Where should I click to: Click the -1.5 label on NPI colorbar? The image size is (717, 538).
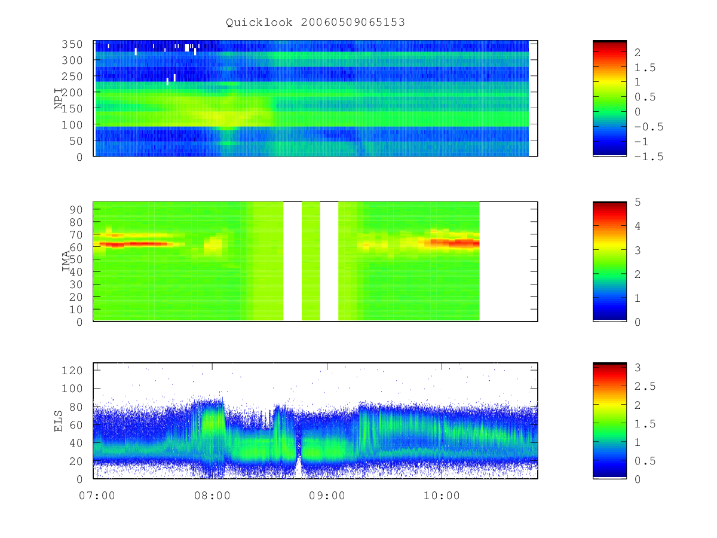(649, 157)
